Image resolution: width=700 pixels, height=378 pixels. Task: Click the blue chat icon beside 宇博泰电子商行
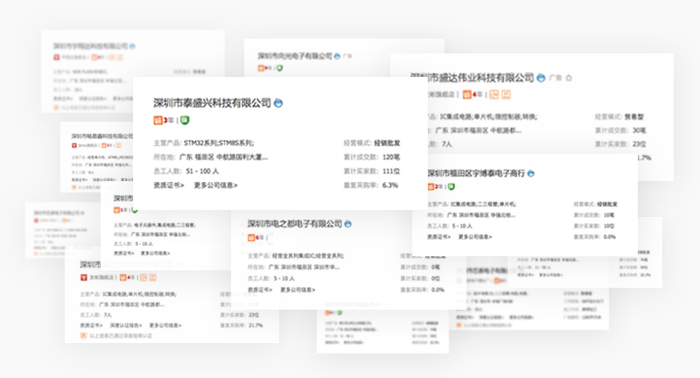pyautogui.click(x=531, y=173)
